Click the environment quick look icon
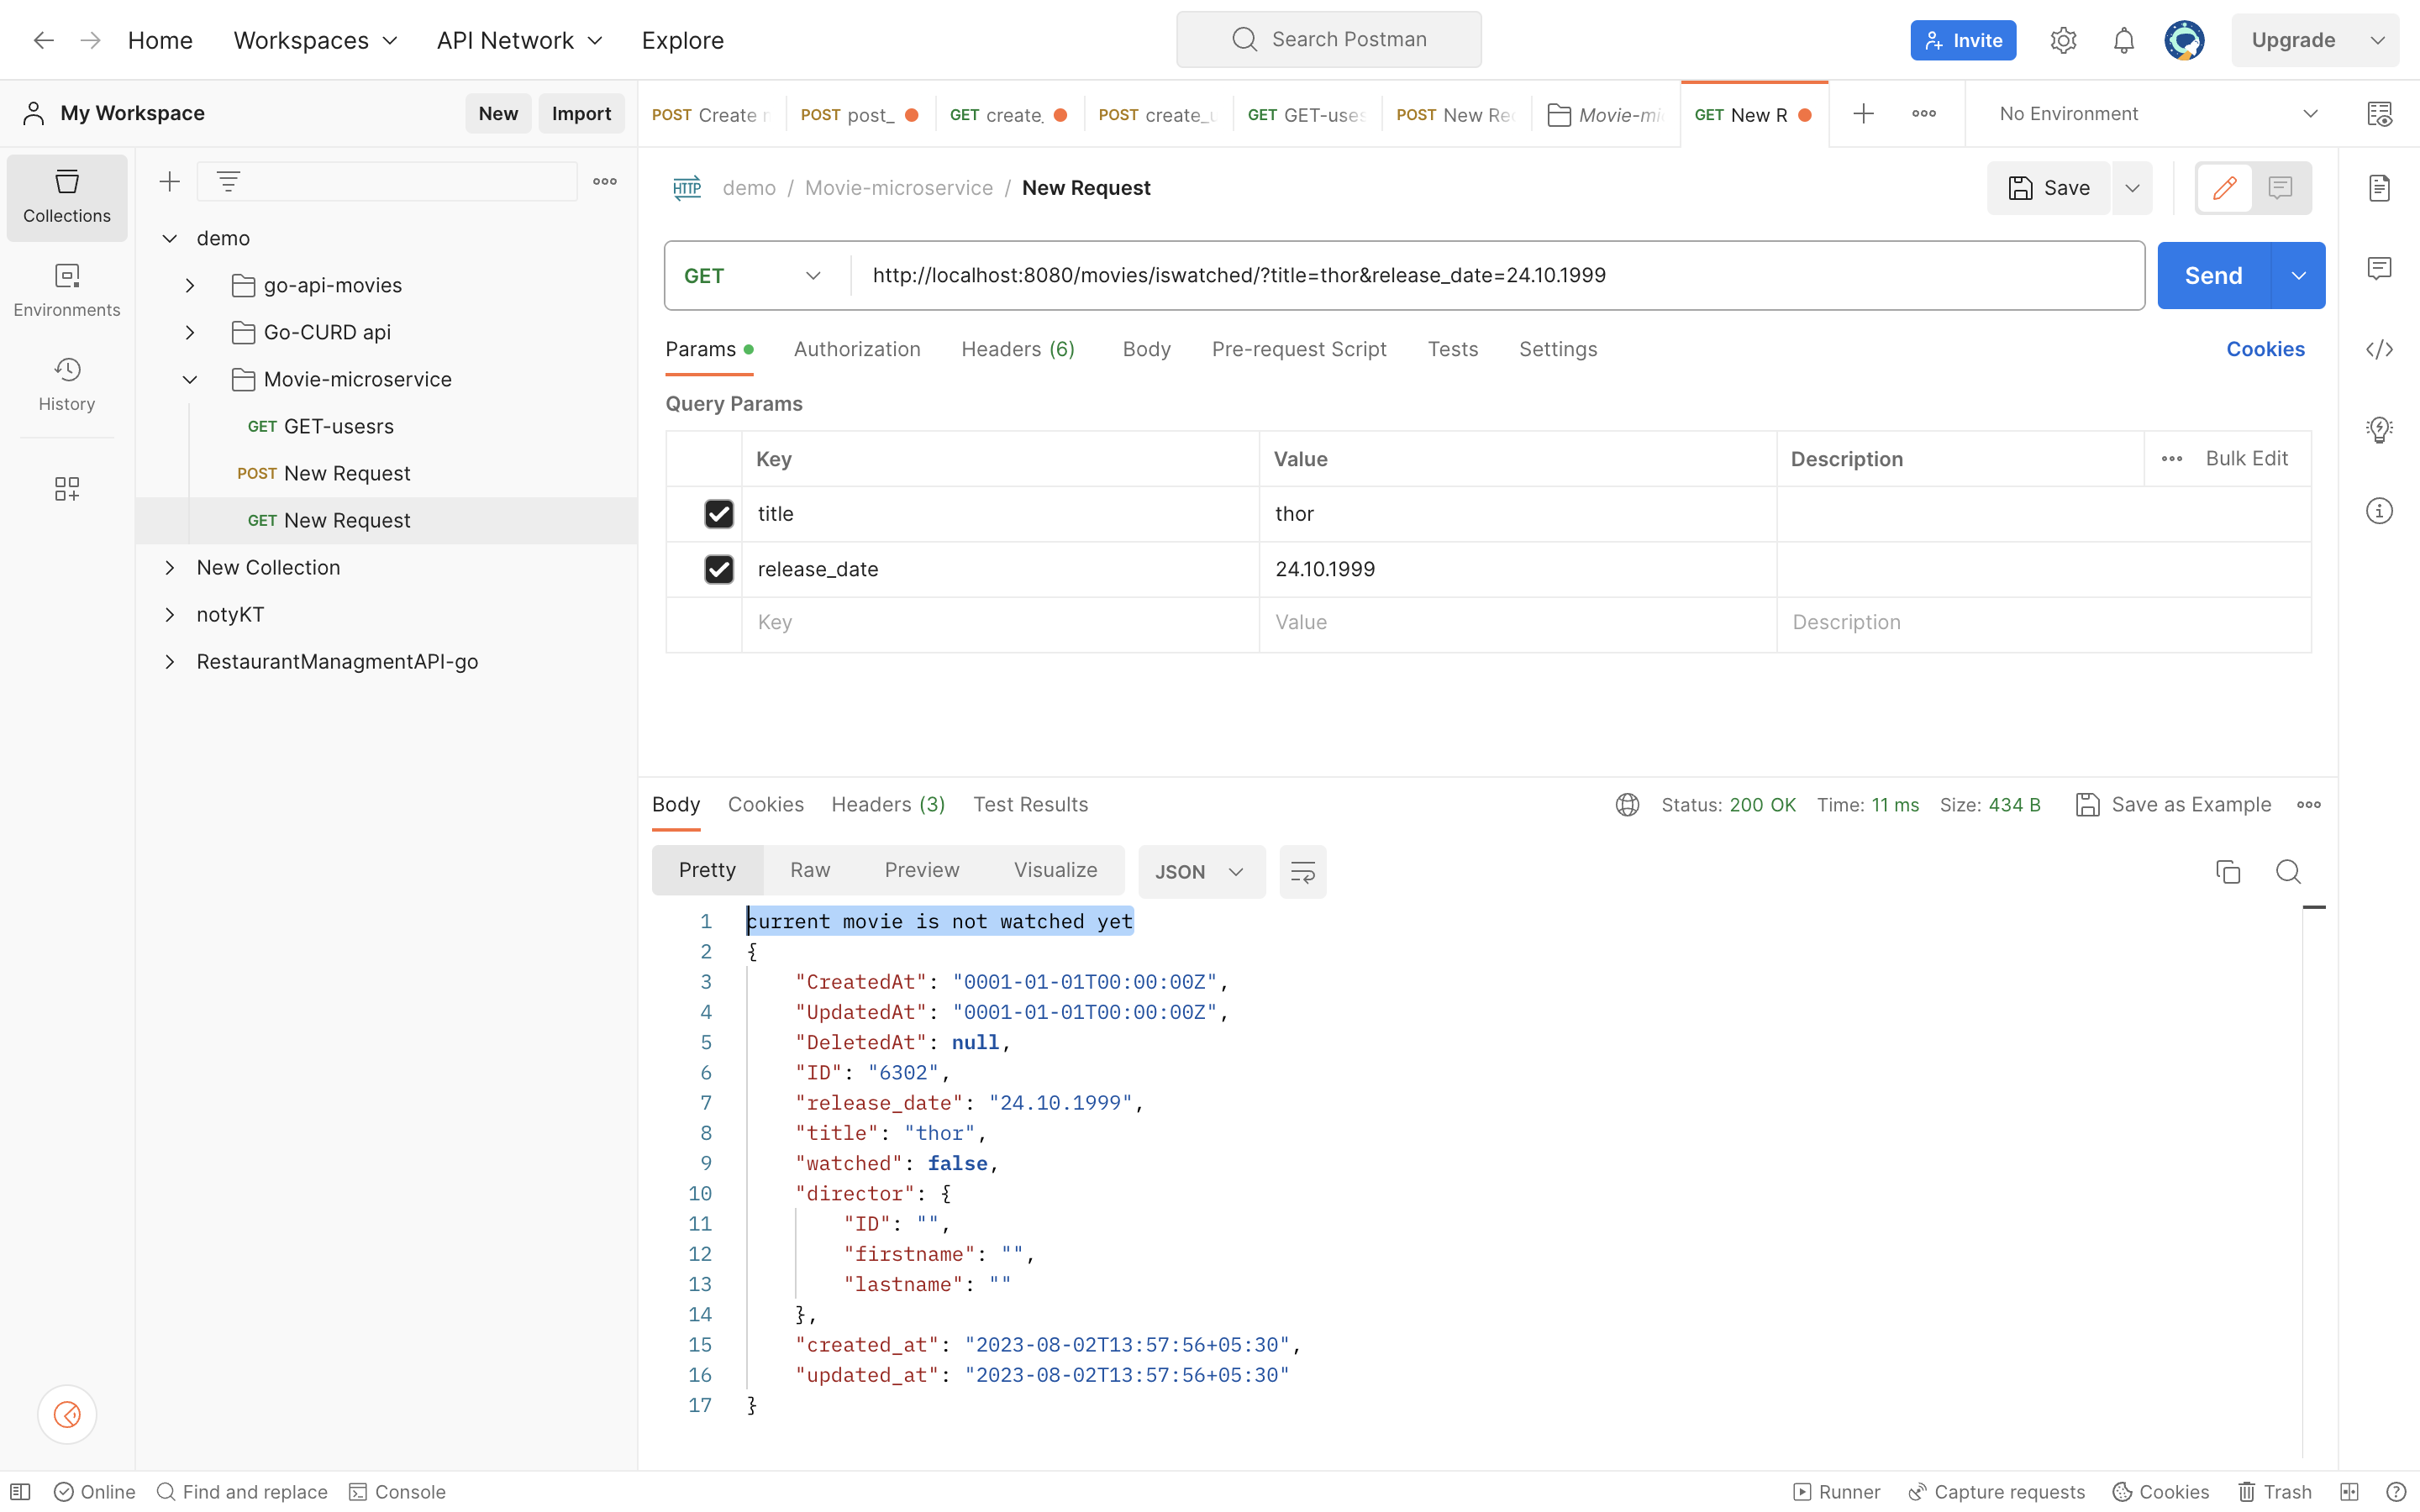 click(x=2379, y=114)
